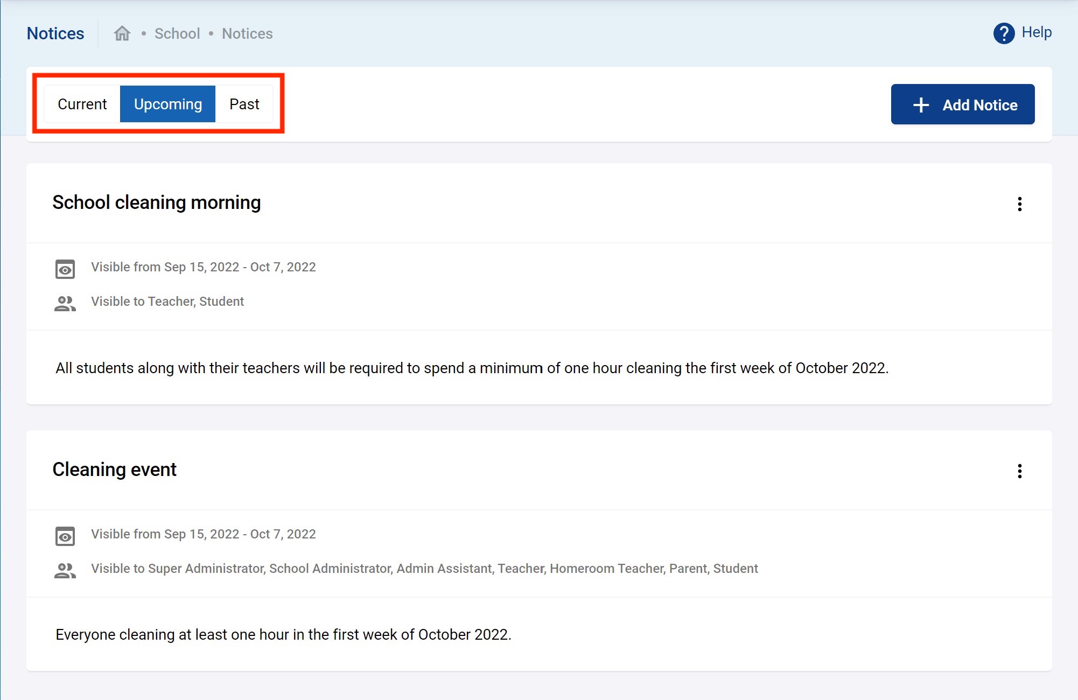Click the Add Notice button
The width and height of the screenshot is (1078, 700).
tap(962, 104)
